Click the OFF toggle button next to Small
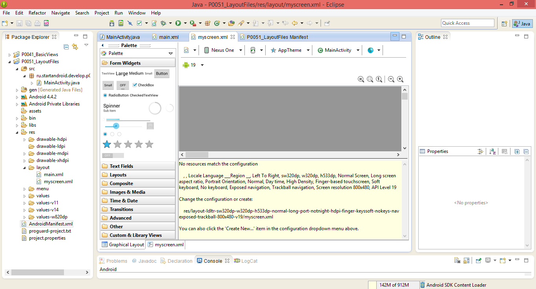Image resolution: width=536 pixels, height=289 pixels. (123, 85)
